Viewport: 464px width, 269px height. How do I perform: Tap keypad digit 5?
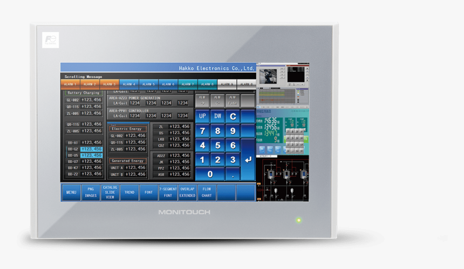(217, 145)
